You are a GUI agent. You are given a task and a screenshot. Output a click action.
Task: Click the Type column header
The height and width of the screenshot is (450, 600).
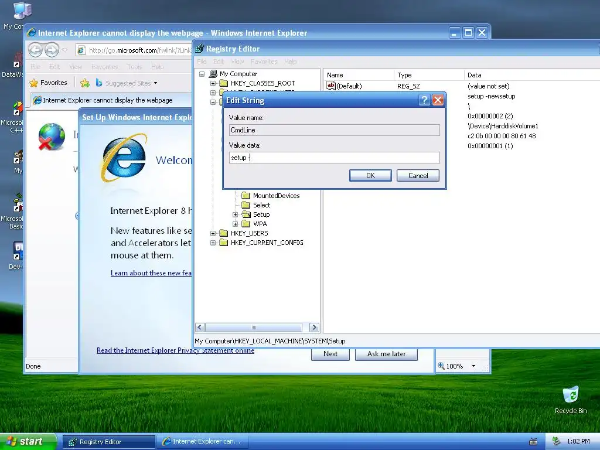429,75
